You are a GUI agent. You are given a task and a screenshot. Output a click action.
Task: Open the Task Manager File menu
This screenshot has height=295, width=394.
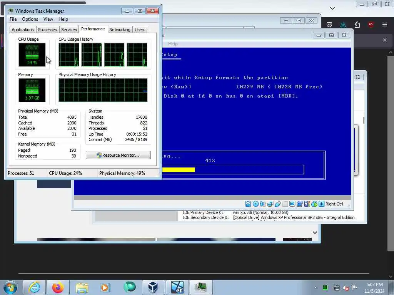(x=13, y=19)
